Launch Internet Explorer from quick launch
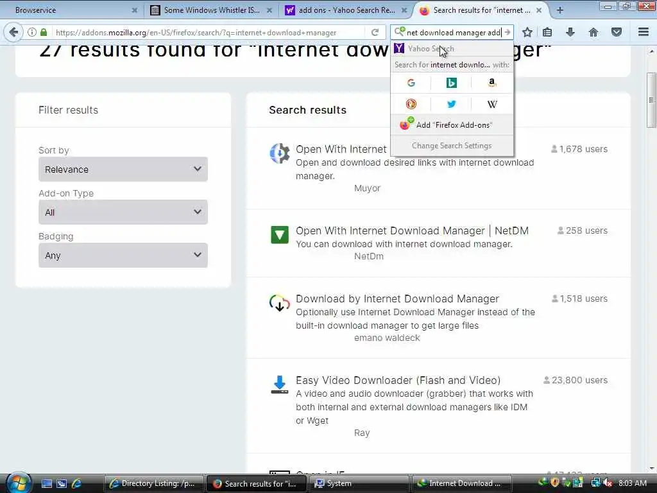657x493 pixels. (x=77, y=483)
